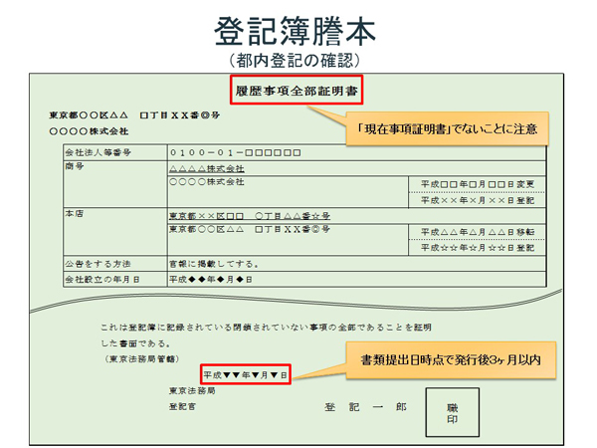
Task: Click the 職印 seal box
Action: [x=453, y=412]
